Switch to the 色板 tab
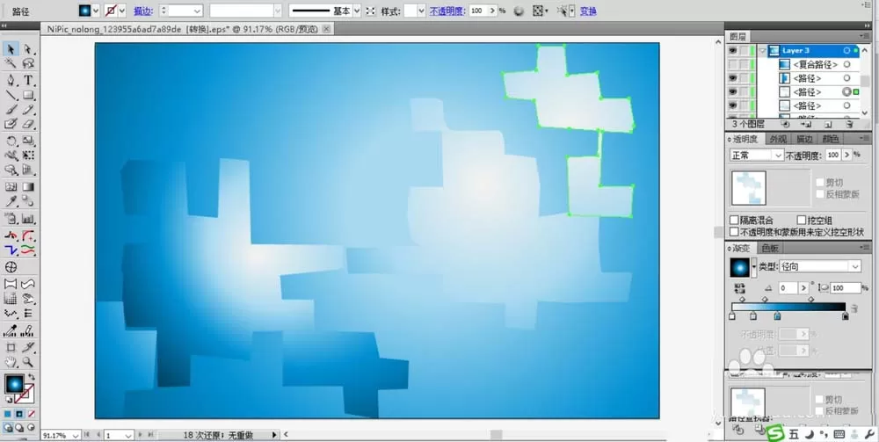Viewport: 879px width, 442px height. 770,248
